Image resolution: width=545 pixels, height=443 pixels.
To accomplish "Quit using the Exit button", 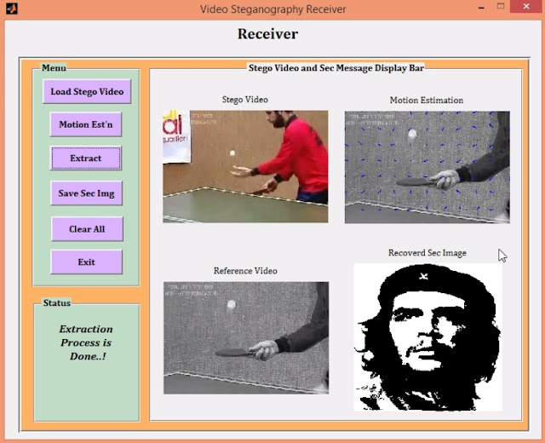I will [x=87, y=262].
